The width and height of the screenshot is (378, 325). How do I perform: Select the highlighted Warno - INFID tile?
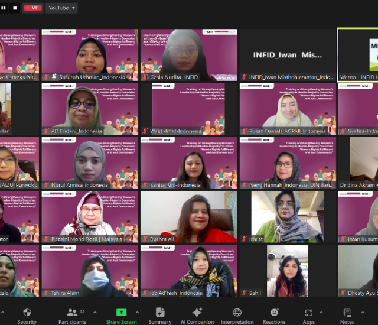[x=358, y=55]
